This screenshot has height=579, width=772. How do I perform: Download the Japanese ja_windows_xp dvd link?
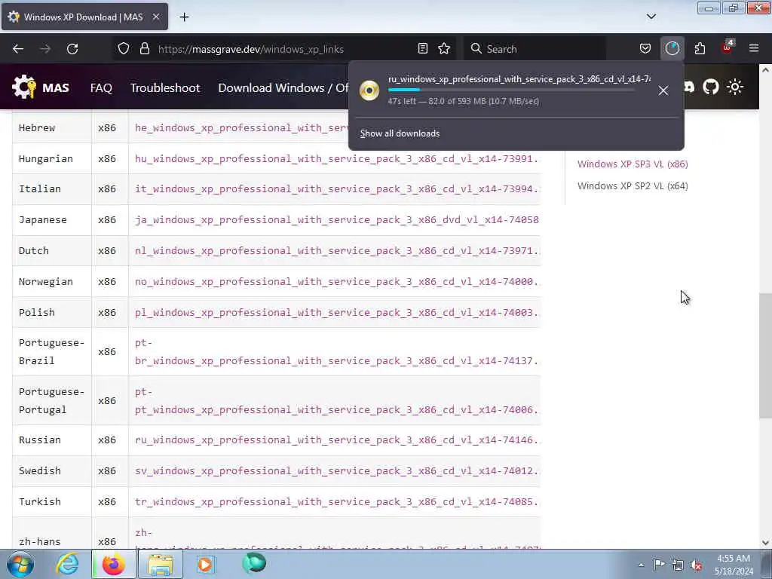[337, 219]
